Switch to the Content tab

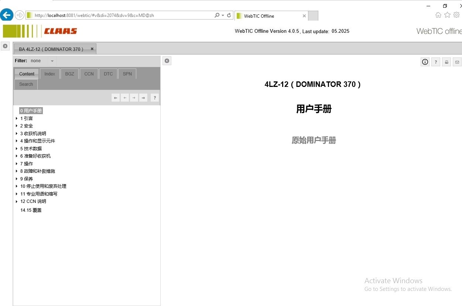coord(27,74)
